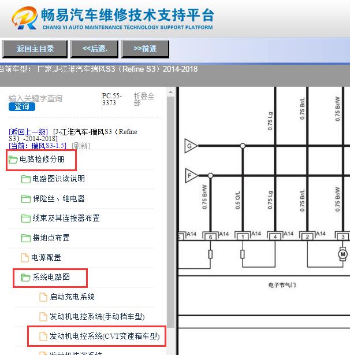Click 折叠全部 to collapse all
The image size is (350, 355).
tap(144, 99)
